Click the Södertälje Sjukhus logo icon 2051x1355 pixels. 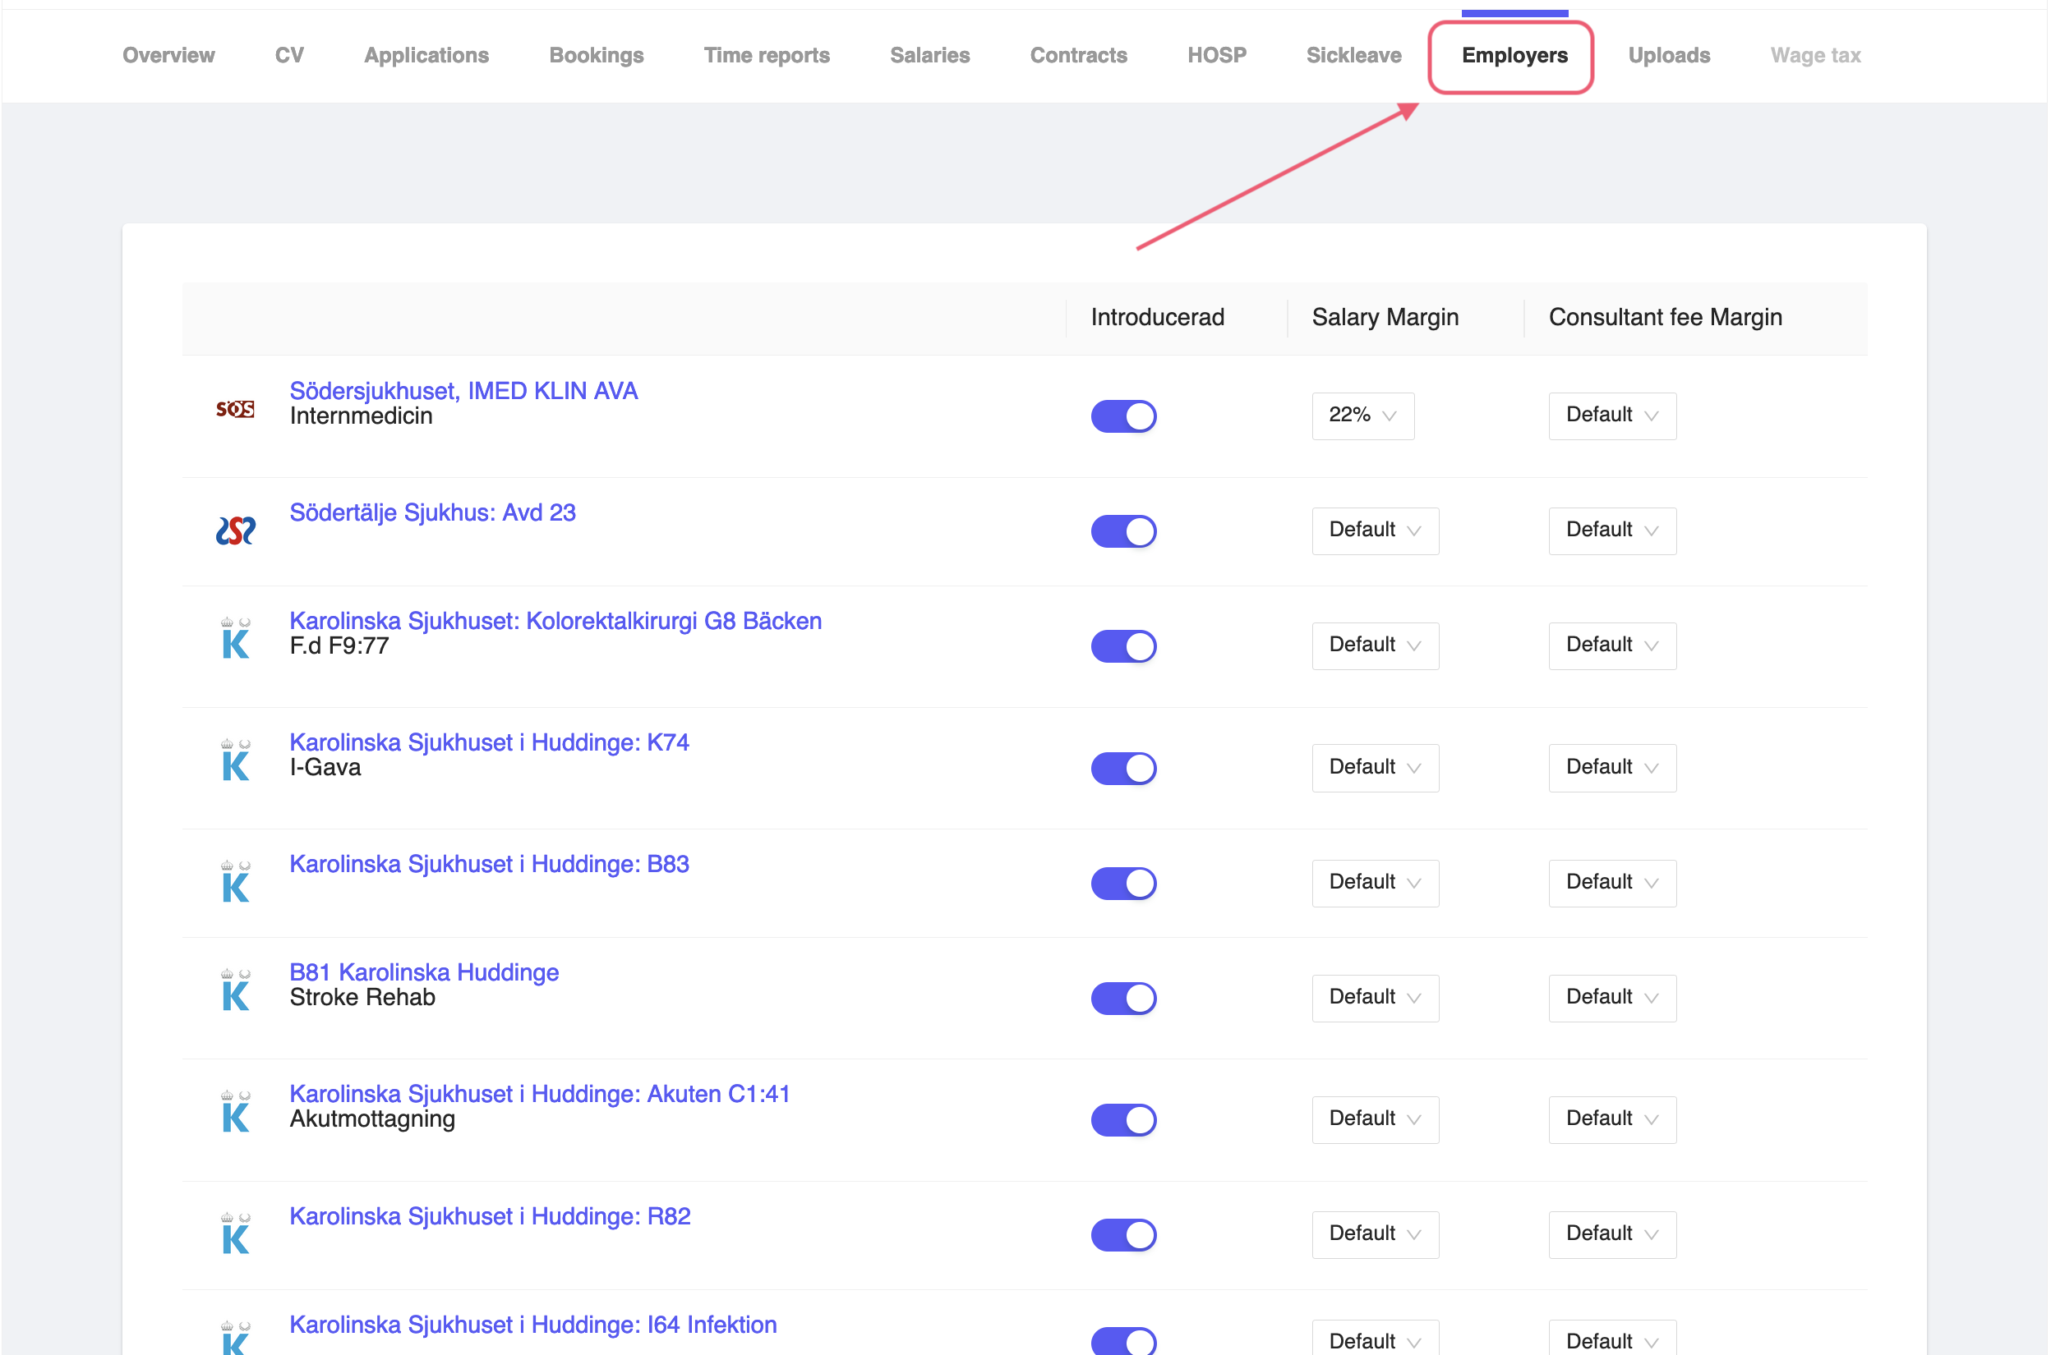point(234,531)
